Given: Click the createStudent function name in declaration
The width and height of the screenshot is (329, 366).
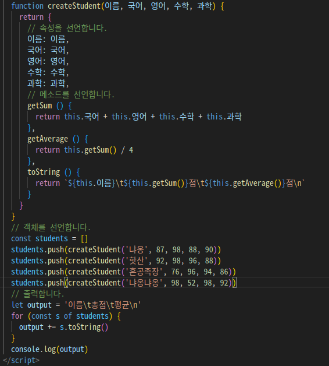Looking at the screenshot, I should point(74,6).
